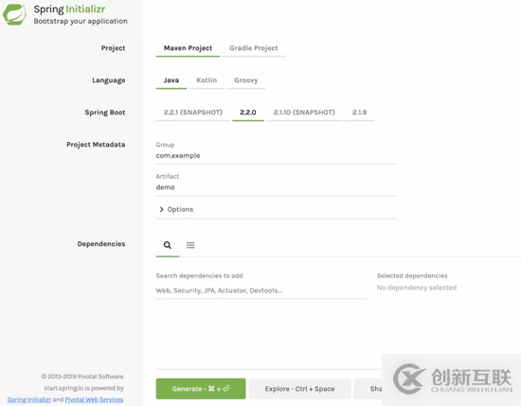This screenshot has width=521, height=406.
Task: Select Spring Boot 2.1.10 (SNAPSHOT)
Action: point(304,113)
